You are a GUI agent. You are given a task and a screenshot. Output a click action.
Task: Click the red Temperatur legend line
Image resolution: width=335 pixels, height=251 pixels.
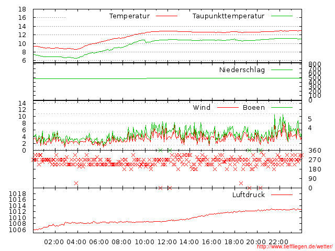tap(166, 16)
